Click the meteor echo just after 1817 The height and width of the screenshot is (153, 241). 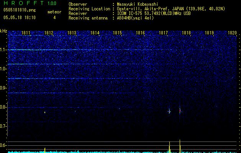[169, 112]
